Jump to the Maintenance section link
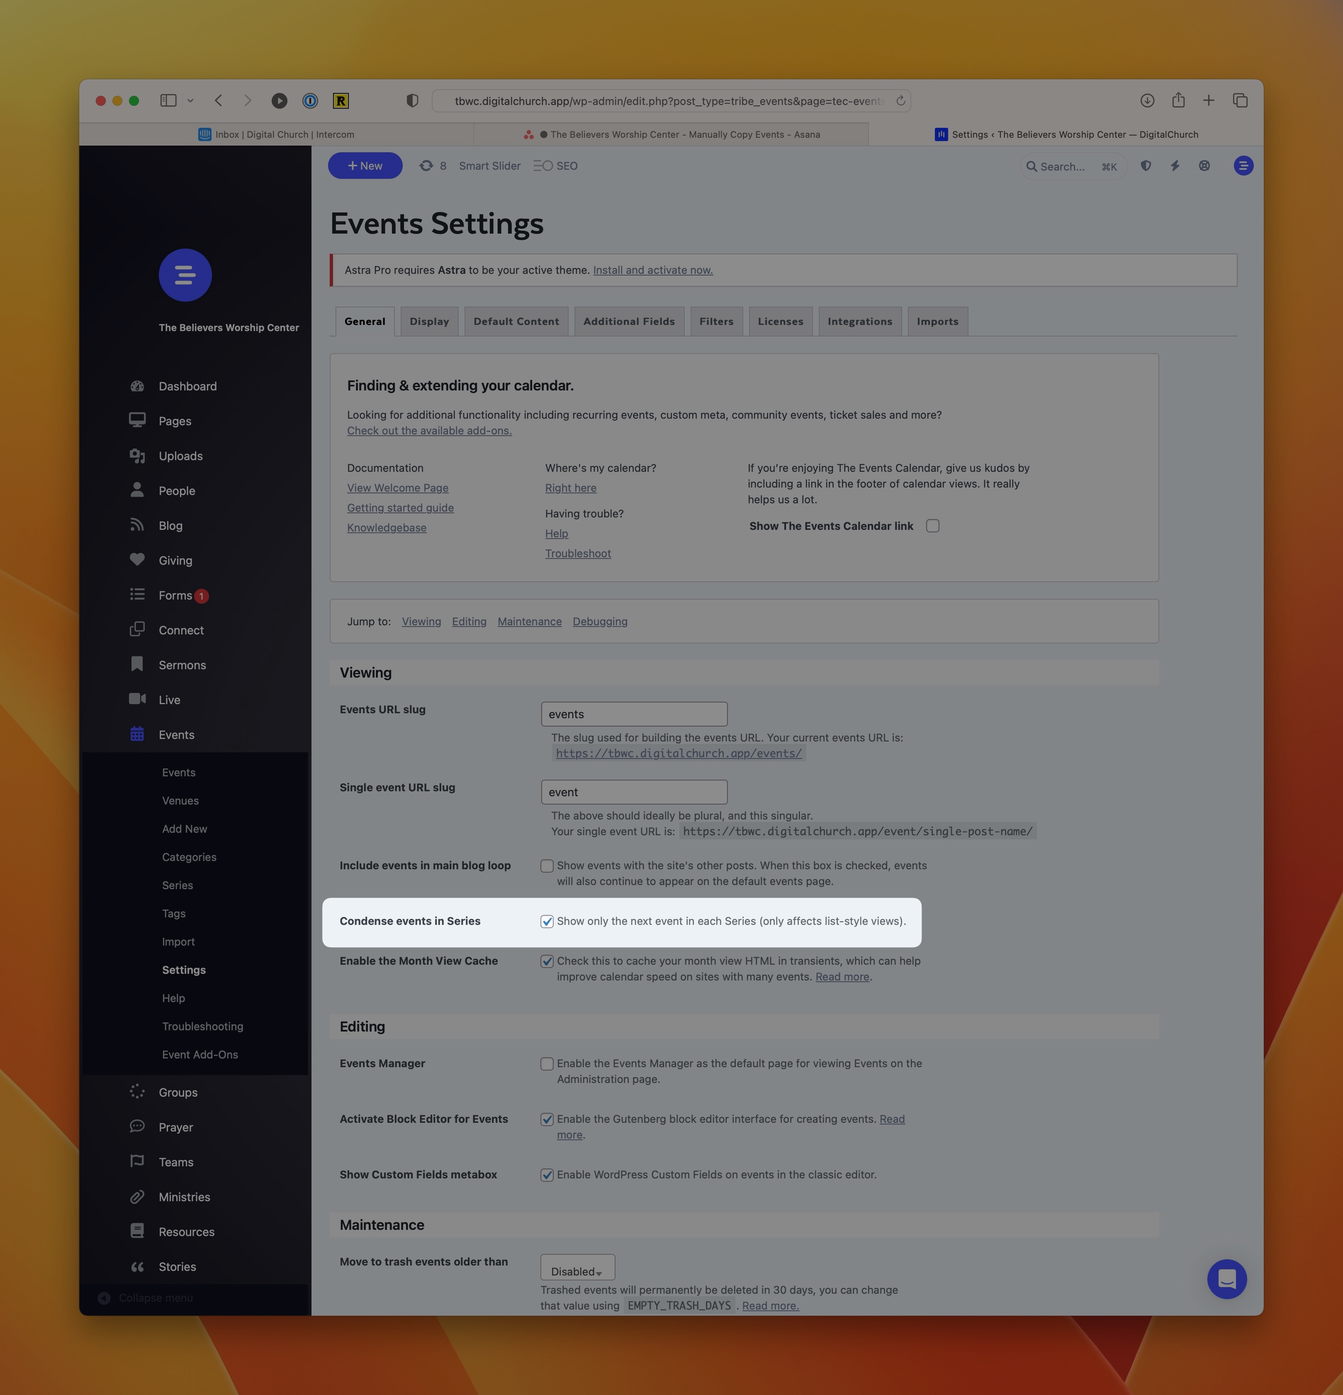The width and height of the screenshot is (1343, 1395). click(x=530, y=621)
